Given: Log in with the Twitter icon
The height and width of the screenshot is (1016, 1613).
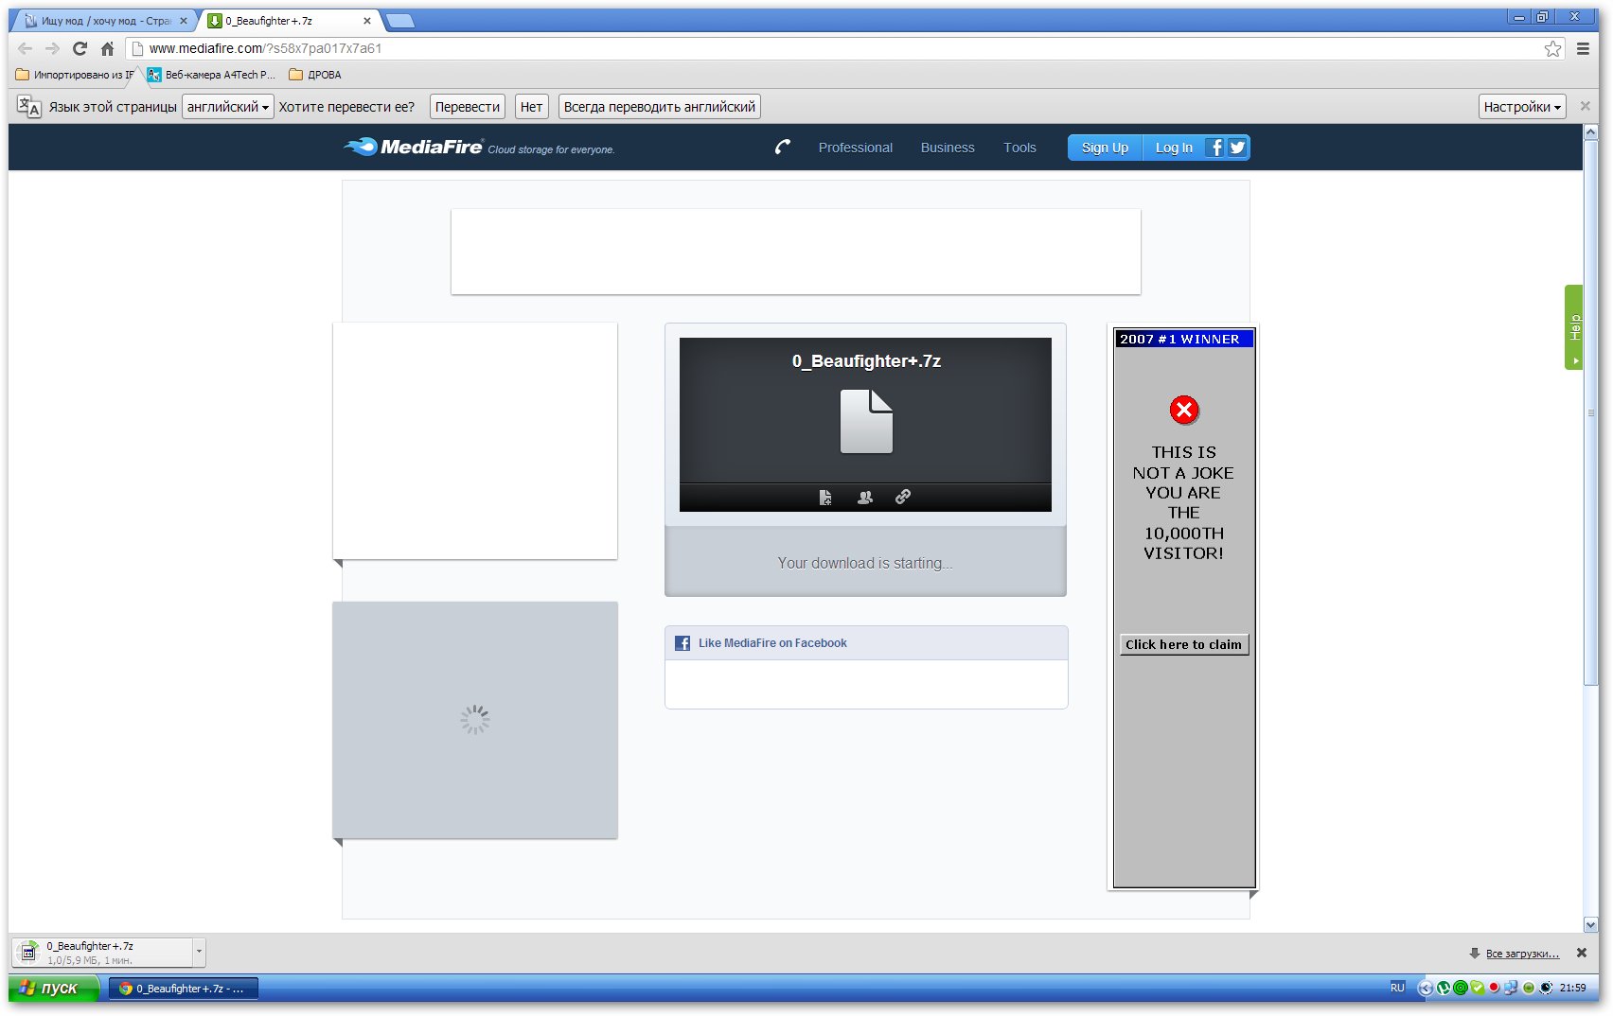Looking at the screenshot, I should click(1237, 148).
